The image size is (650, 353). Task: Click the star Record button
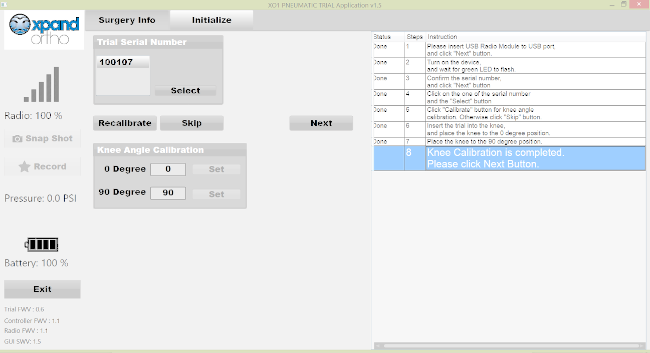43,166
